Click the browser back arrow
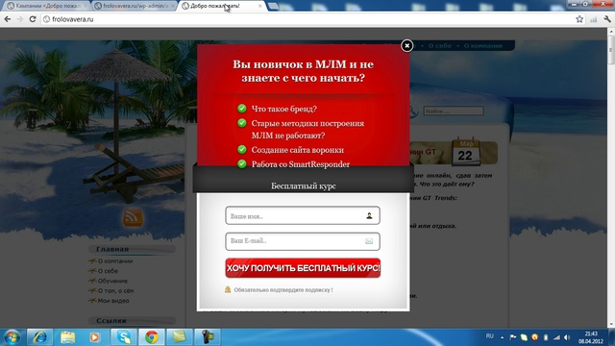Image resolution: width=615 pixels, height=346 pixels. tap(8, 19)
